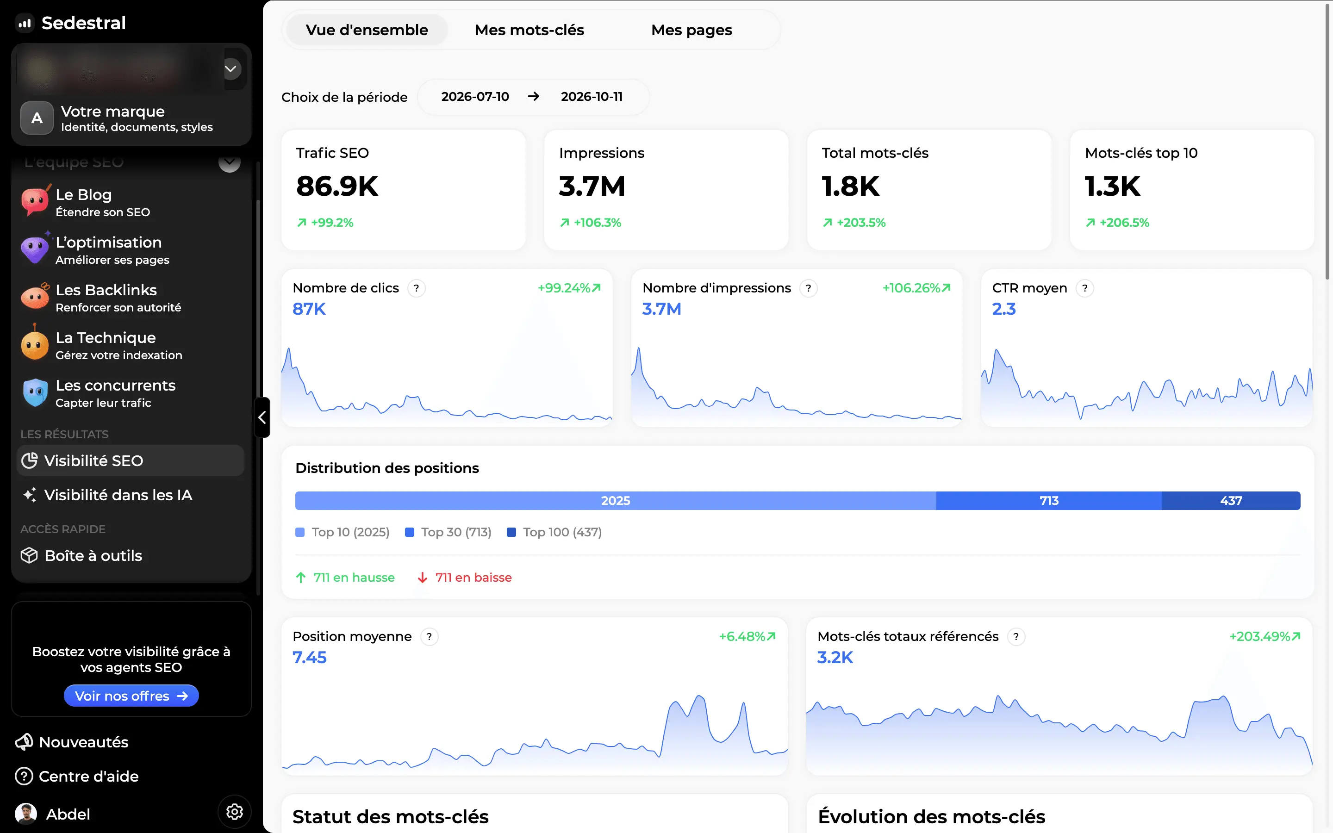Click Abdel's profile avatar
This screenshot has height=833, width=1333.
[x=26, y=814]
